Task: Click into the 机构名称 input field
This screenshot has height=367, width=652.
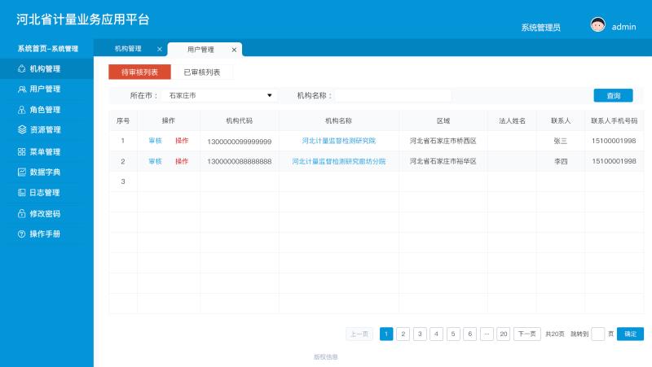Action: point(393,95)
